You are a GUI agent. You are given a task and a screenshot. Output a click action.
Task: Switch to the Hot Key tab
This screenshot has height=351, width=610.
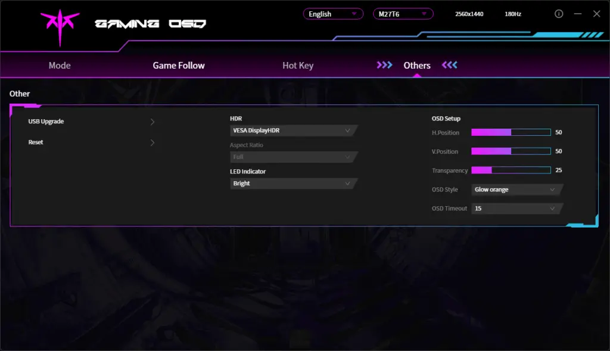298,66
